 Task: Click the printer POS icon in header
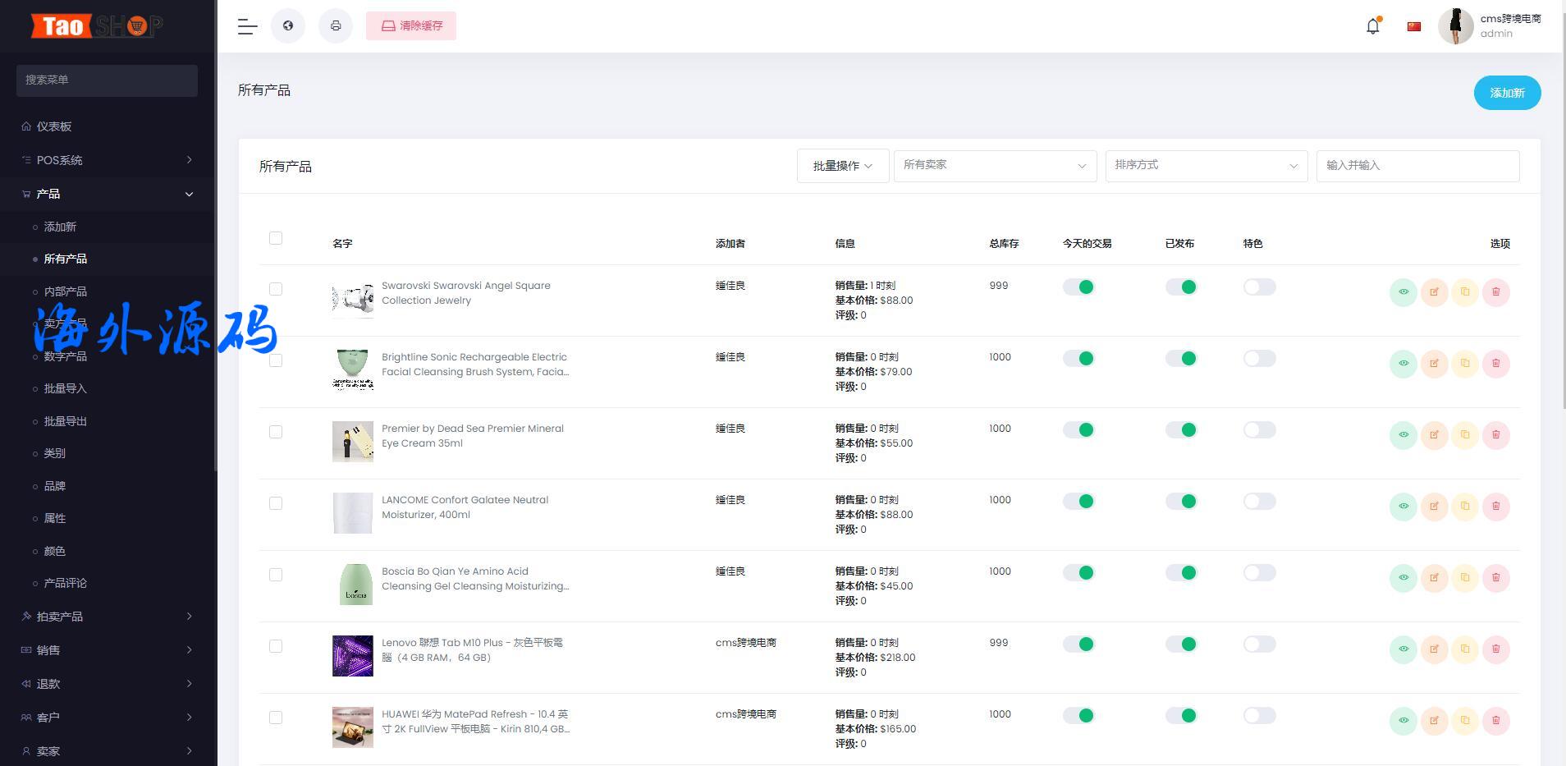coord(336,26)
